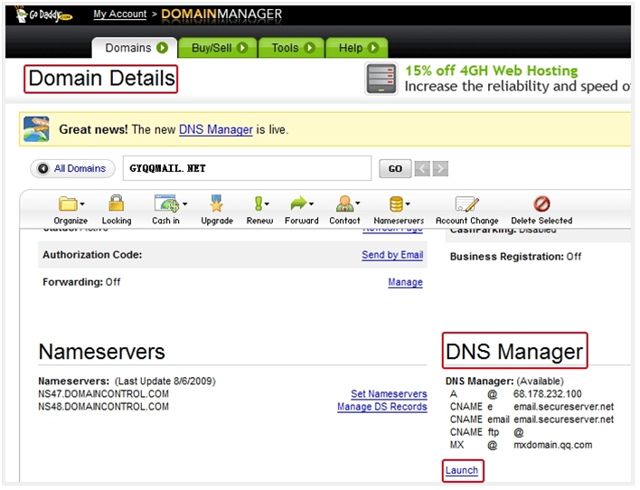Image resolution: width=640 pixels, height=490 pixels.
Task: Open the Organize folder icon
Action: point(68,203)
